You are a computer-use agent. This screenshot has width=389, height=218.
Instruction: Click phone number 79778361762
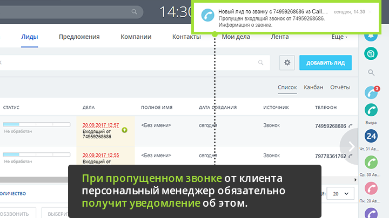[x=331, y=156]
